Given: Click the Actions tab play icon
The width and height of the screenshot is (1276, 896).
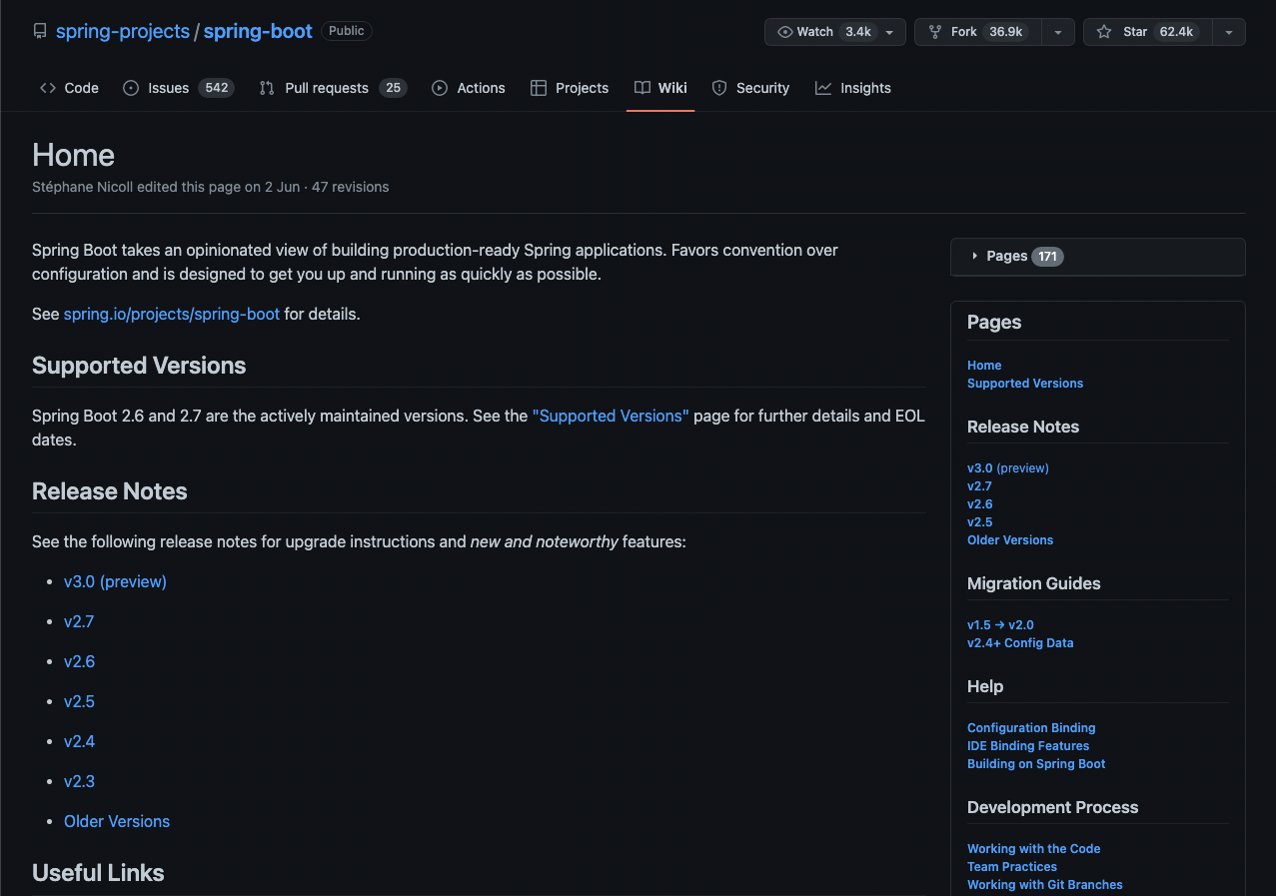Looking at the screenshot, I should pos(440,88).
